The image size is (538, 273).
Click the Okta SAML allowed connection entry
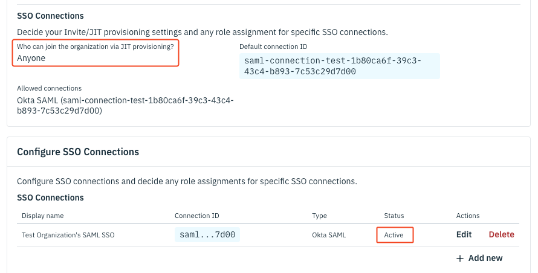click(x=125, y=106)
